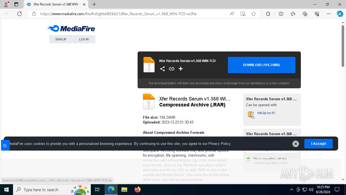Click the WinZip for PC icon
This screenshot has width=346, height=195.
pos(251,115)
